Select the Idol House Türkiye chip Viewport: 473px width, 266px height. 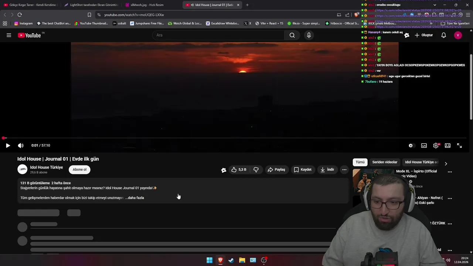pos(421,162)
